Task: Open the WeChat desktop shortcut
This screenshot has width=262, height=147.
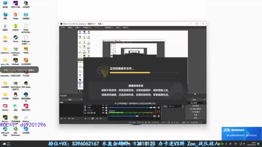Action: point(15,107)
